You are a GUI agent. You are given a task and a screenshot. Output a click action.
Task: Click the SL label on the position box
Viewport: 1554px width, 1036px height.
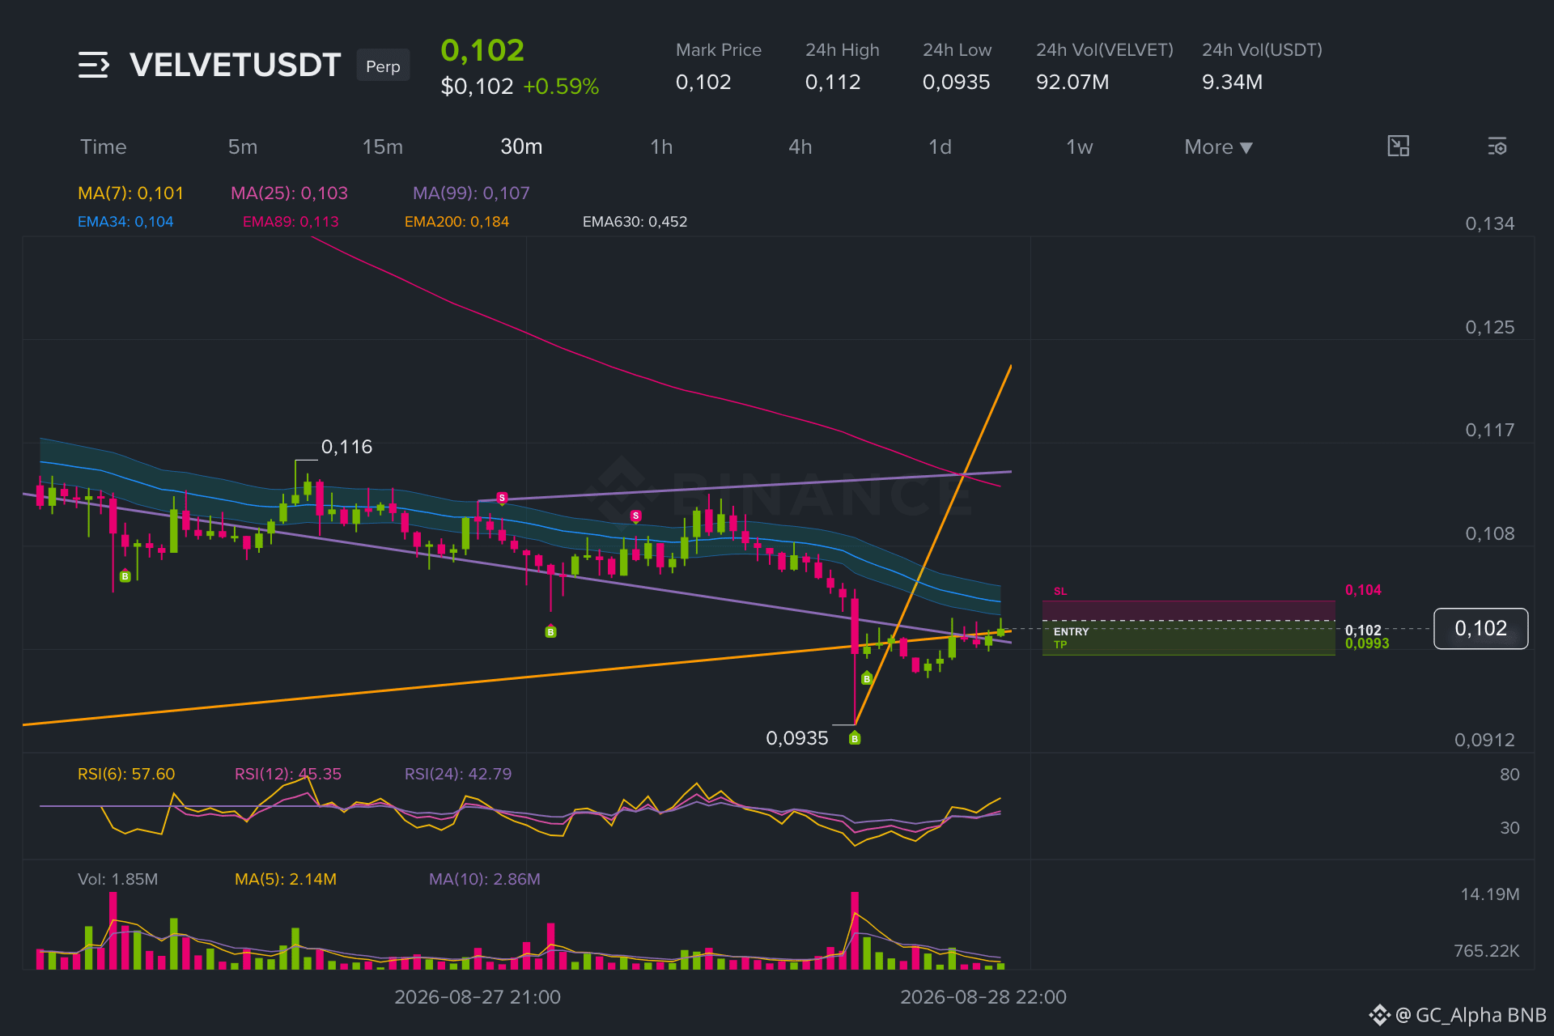pos(1060,592)
